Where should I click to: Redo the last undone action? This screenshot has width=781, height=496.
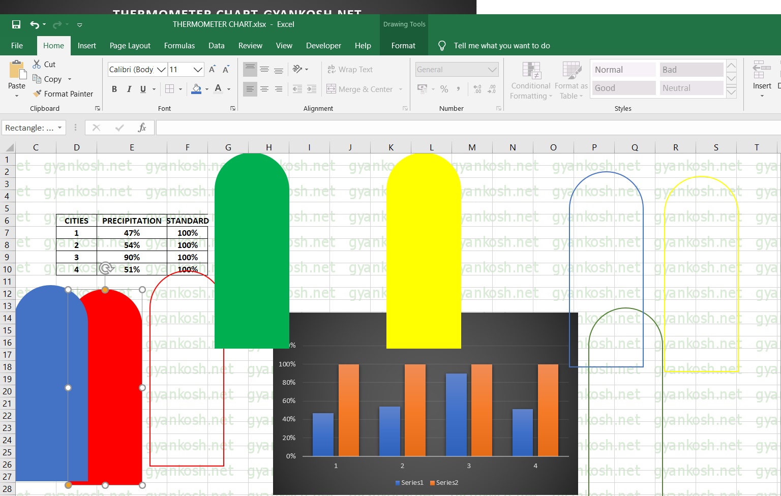pos(57,24)
